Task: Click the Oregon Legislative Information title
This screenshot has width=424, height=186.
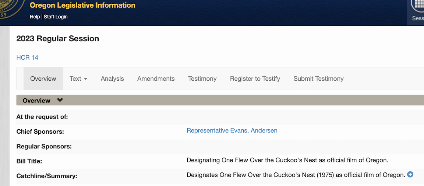Action: coord(82,5)
